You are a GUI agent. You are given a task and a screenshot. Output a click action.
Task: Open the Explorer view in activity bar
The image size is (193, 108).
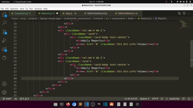click(x=5, y=15)
